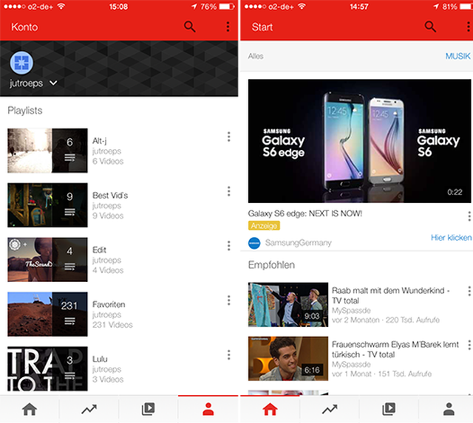Open the subscriptions tab on the Konto screen
The height and width of the screenshot is (423, 473).
pyautogui.click(x=148, y=407)
